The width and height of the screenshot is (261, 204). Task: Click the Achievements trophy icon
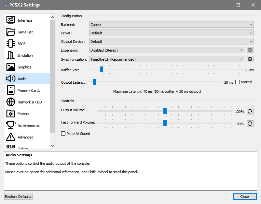(x=11, y=126)
